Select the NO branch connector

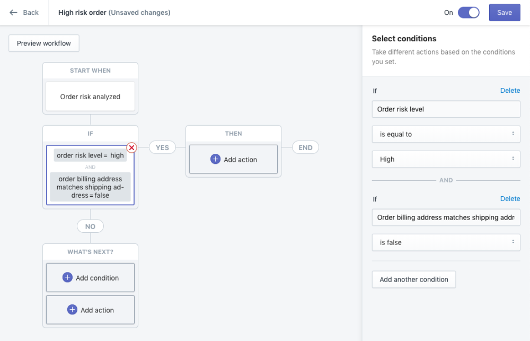click(x=90, y=226)
